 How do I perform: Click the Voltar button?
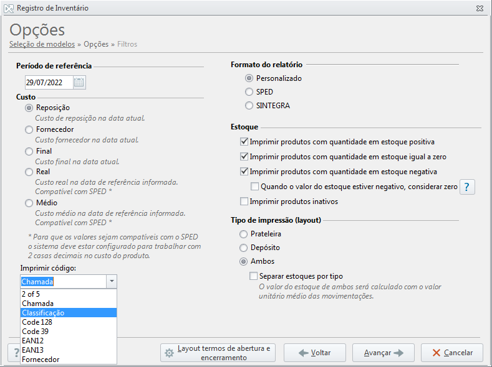(315, 353)
